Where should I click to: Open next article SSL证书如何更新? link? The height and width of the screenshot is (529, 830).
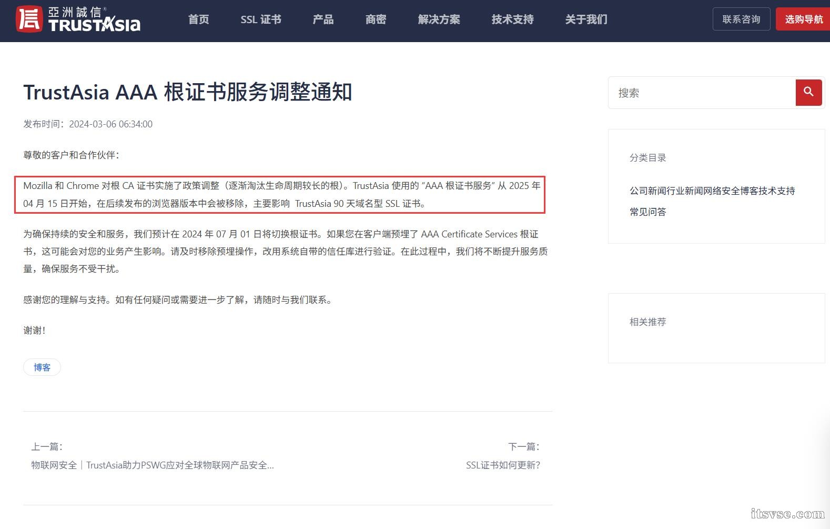tap(503, 465)
